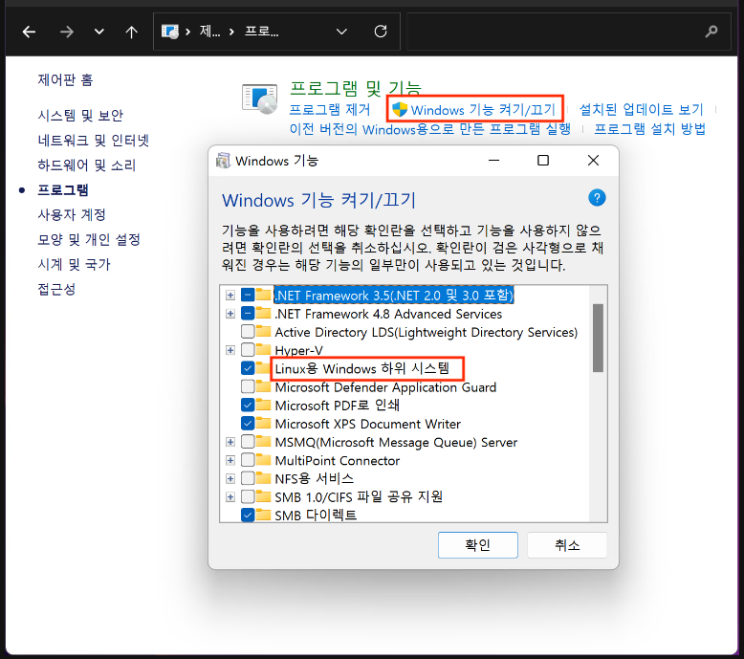Viewport: 744px width, 659px height.
Task: Uncheck SMB 다이렉트 checkbox
Action: coord(248,515)
